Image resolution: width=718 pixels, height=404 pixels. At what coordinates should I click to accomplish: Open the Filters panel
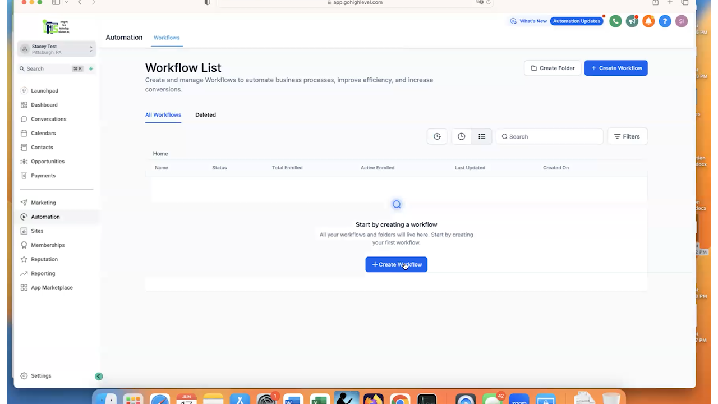pos(627,136)
